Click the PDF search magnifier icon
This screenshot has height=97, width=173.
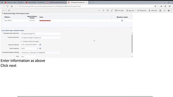click(x=9, y=11)
